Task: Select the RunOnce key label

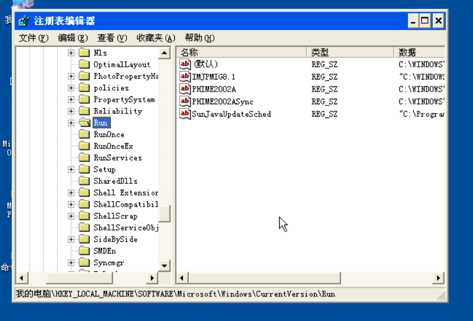Action: click(109, 135)
